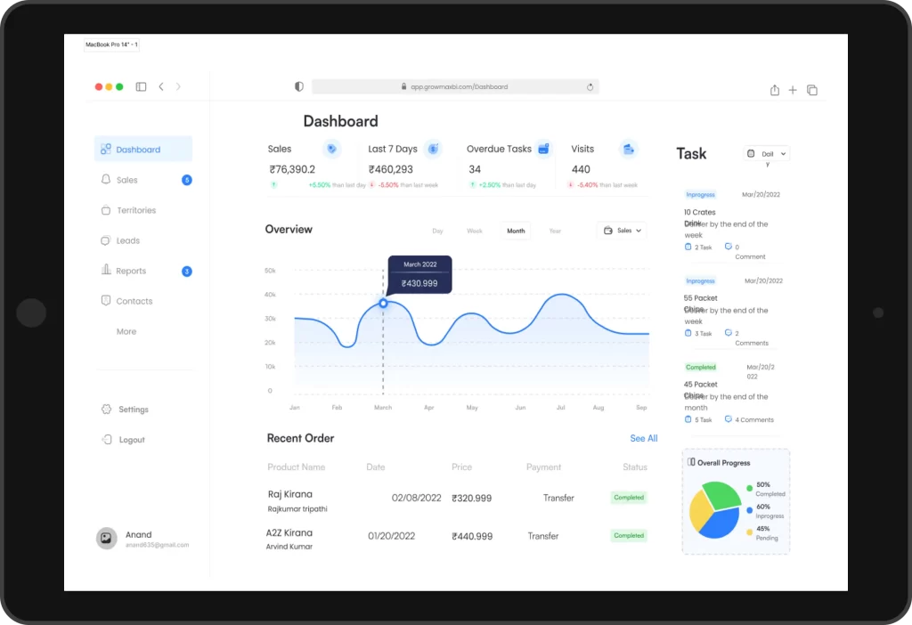Click the browser sidebar toggle icon
Image resolution: width=912 pixels, height=625 pixels.
pyautogui.click(x=141, y=86)
